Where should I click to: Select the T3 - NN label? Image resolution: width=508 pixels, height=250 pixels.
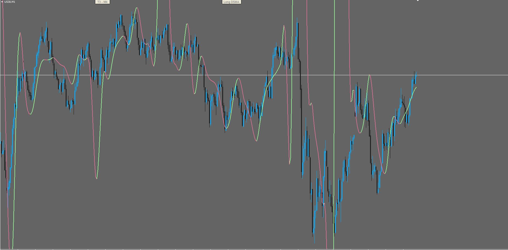coord(102,2)
